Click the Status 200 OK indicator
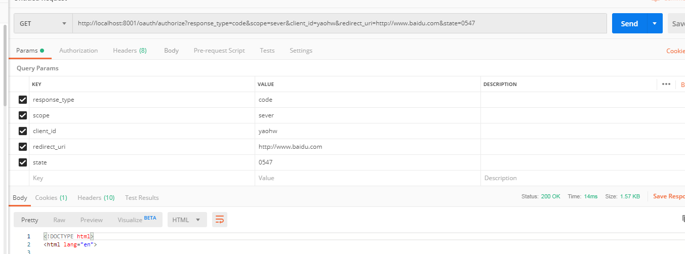This screenshot has height=254, width=685. click(x=541, y=196)
